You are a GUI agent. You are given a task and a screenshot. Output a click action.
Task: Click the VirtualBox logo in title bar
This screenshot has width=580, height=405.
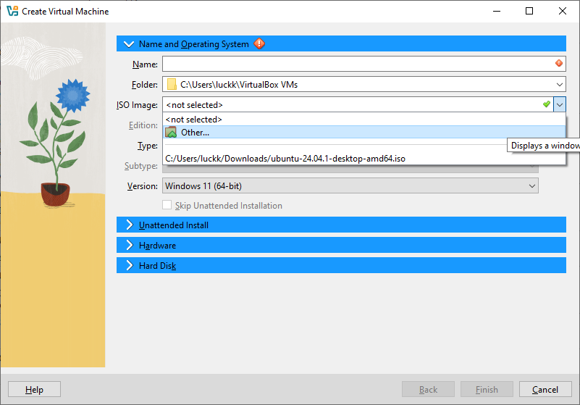point(12,12)
